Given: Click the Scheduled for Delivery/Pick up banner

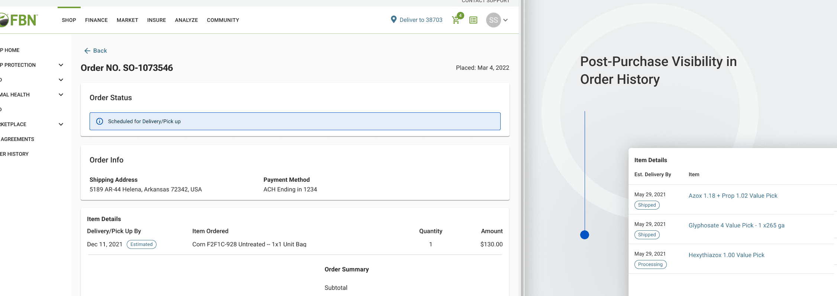Looking at the screenshot, I should pyautogui.click(x=295, y=121).
